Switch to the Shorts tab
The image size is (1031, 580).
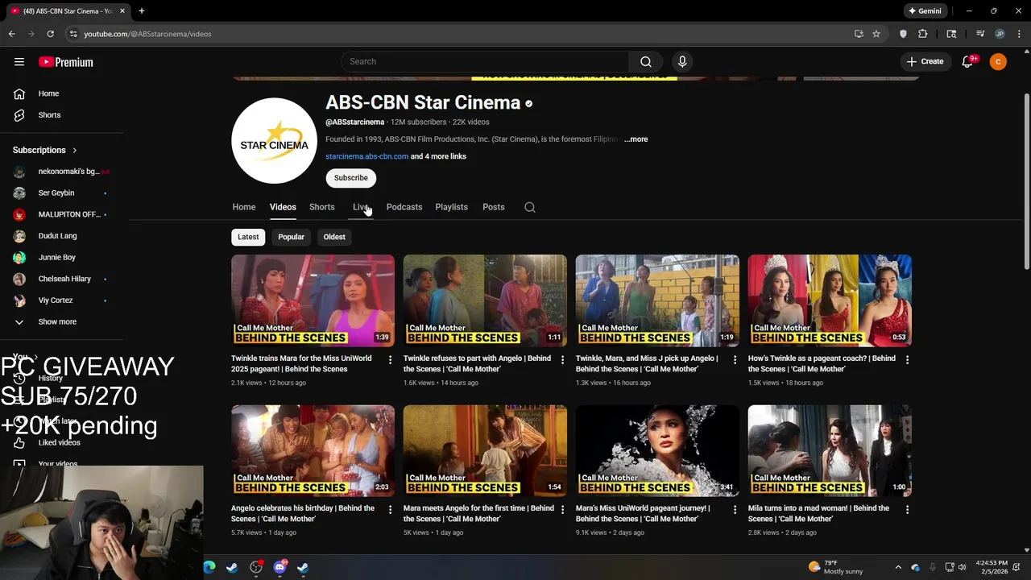click(x=322, y=207)
